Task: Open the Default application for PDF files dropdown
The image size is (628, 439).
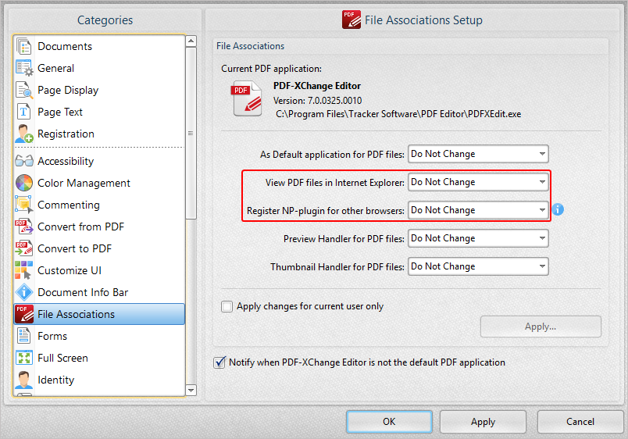Action: pos(478,154)
